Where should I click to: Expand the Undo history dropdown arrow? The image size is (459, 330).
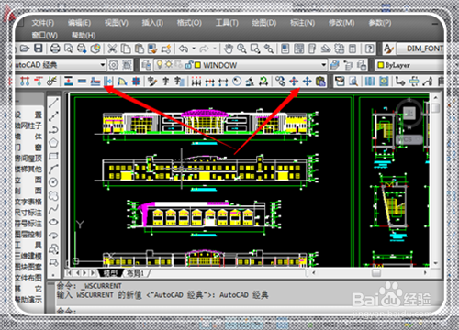point(194,49)
